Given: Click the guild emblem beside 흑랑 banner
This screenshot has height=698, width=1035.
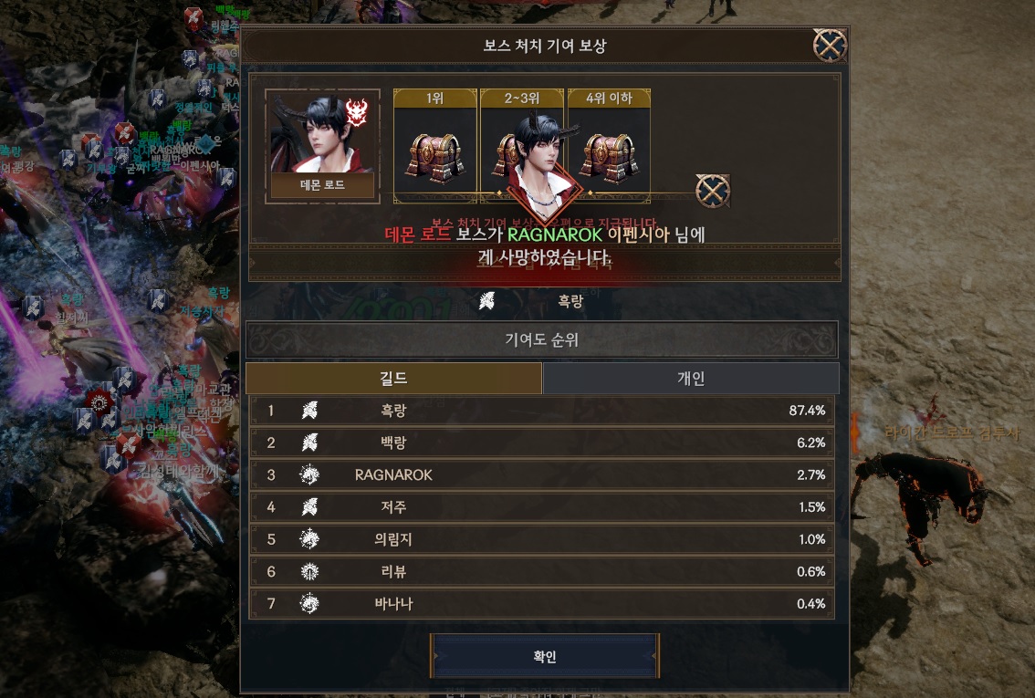Looking at the screenshot, I should coord(487,301).
